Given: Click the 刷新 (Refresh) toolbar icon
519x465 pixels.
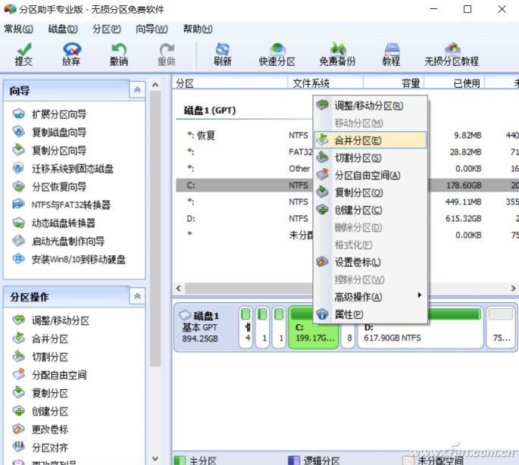Looking at the screenshot, I should click(x=223, y=55).
